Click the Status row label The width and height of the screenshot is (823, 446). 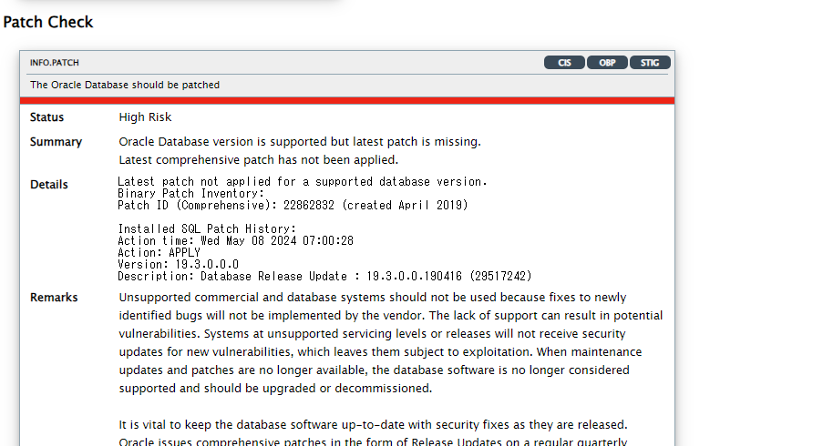pyautogui.click(x=47, y=117)
